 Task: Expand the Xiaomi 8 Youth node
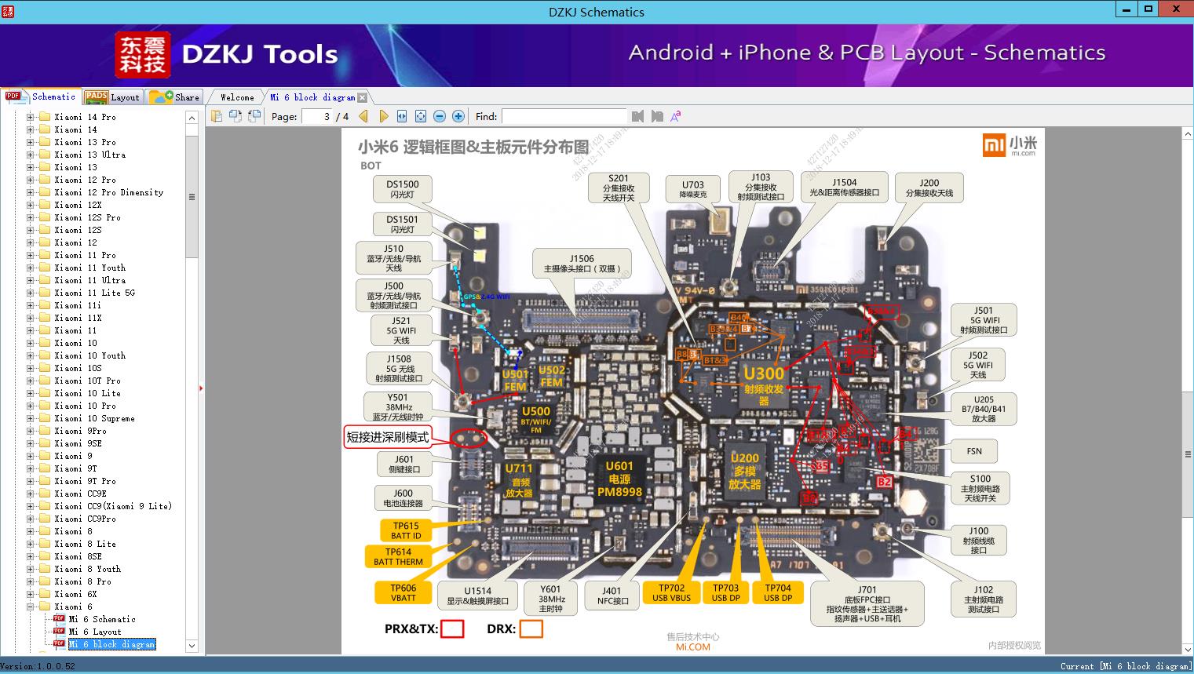(x=30, y=569)
